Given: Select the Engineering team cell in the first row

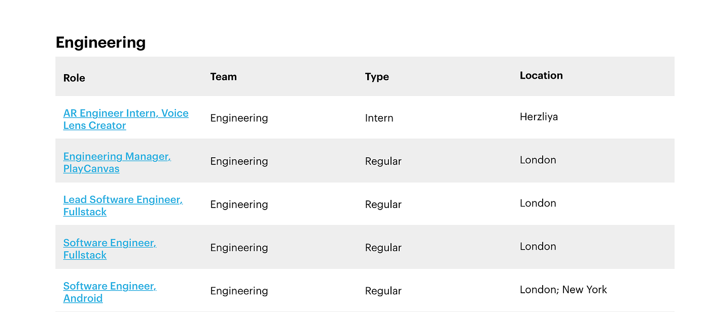Looking at the screenshot, I should 239,118.
